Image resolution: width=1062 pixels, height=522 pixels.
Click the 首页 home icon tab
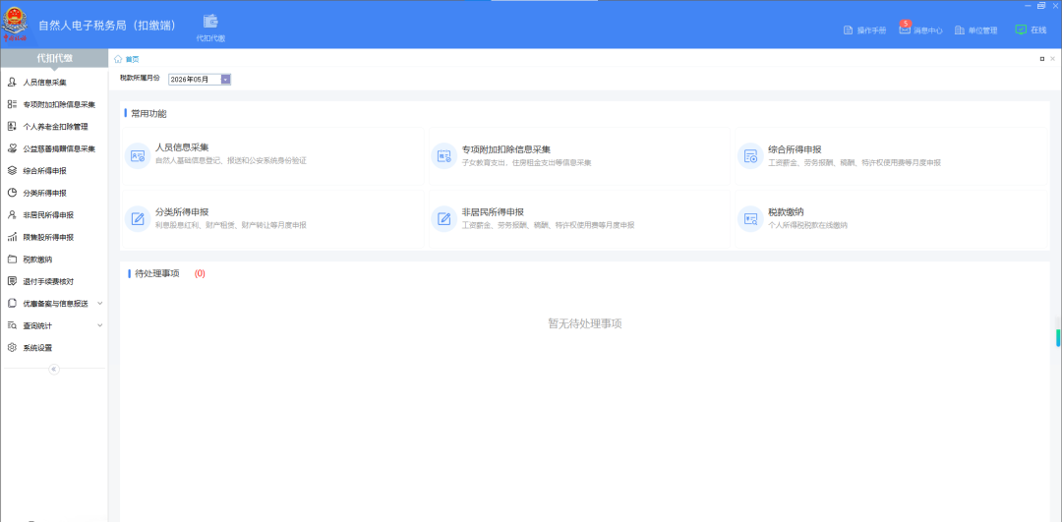[x=127, y=59]
